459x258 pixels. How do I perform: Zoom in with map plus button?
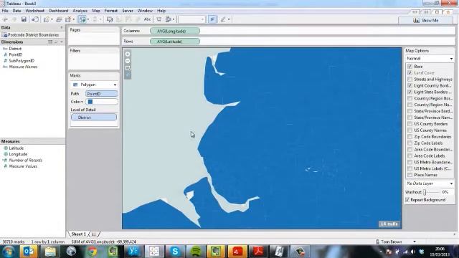pos(128,54)
